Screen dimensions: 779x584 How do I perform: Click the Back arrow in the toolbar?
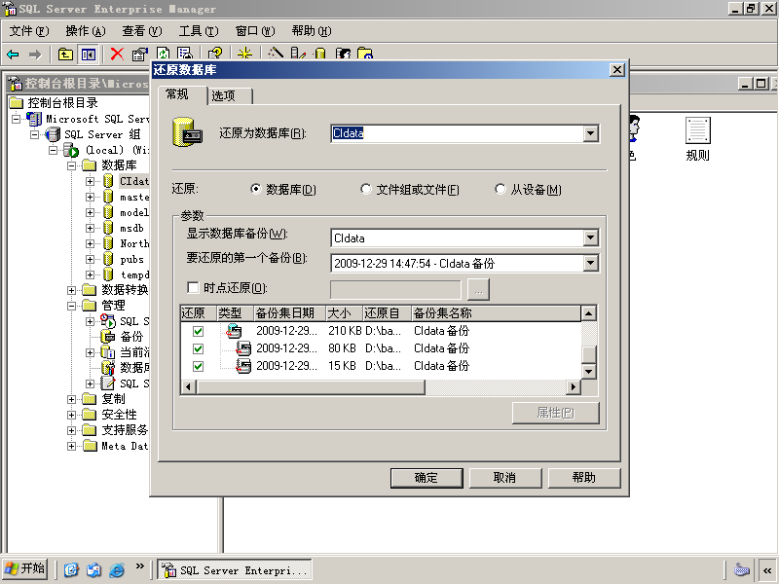(x=13, y=55)
